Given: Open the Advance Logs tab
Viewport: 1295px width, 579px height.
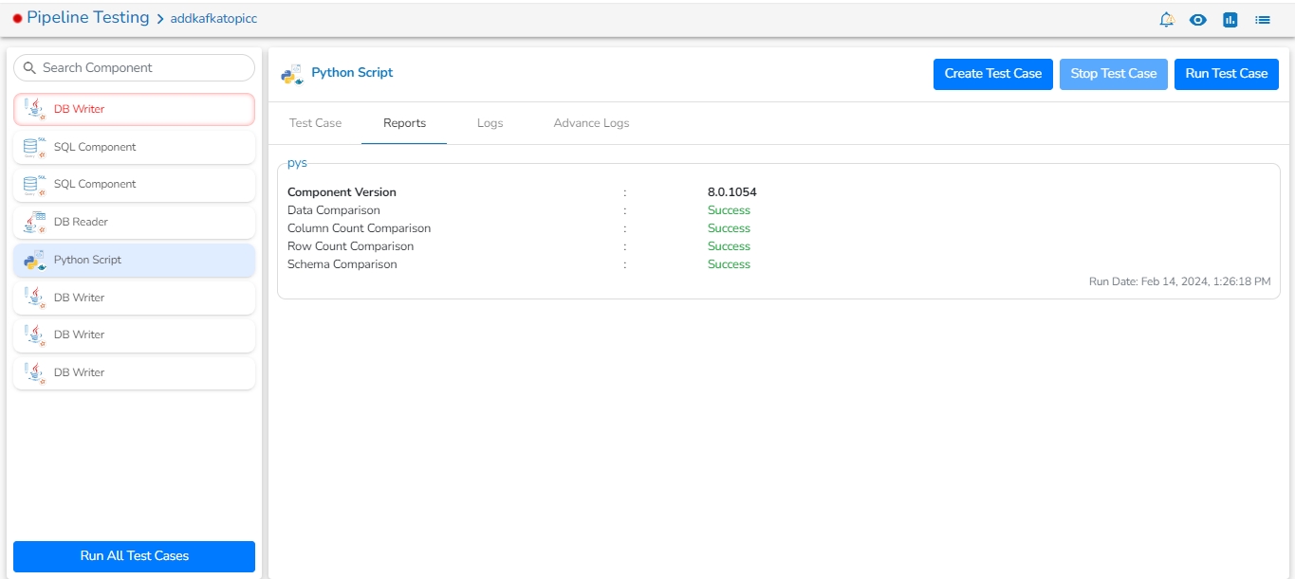Looking at the screenshot, I should [x=591, y=123].
